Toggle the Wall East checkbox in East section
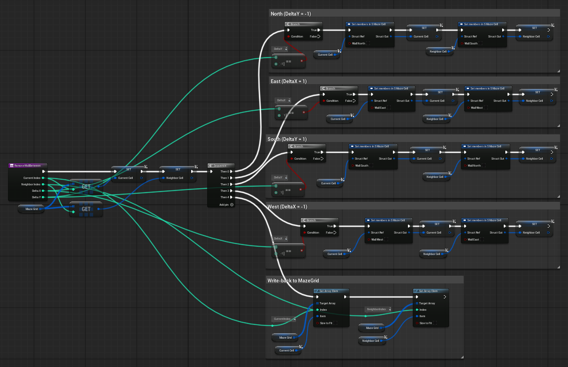 click(x=389, y=108)
